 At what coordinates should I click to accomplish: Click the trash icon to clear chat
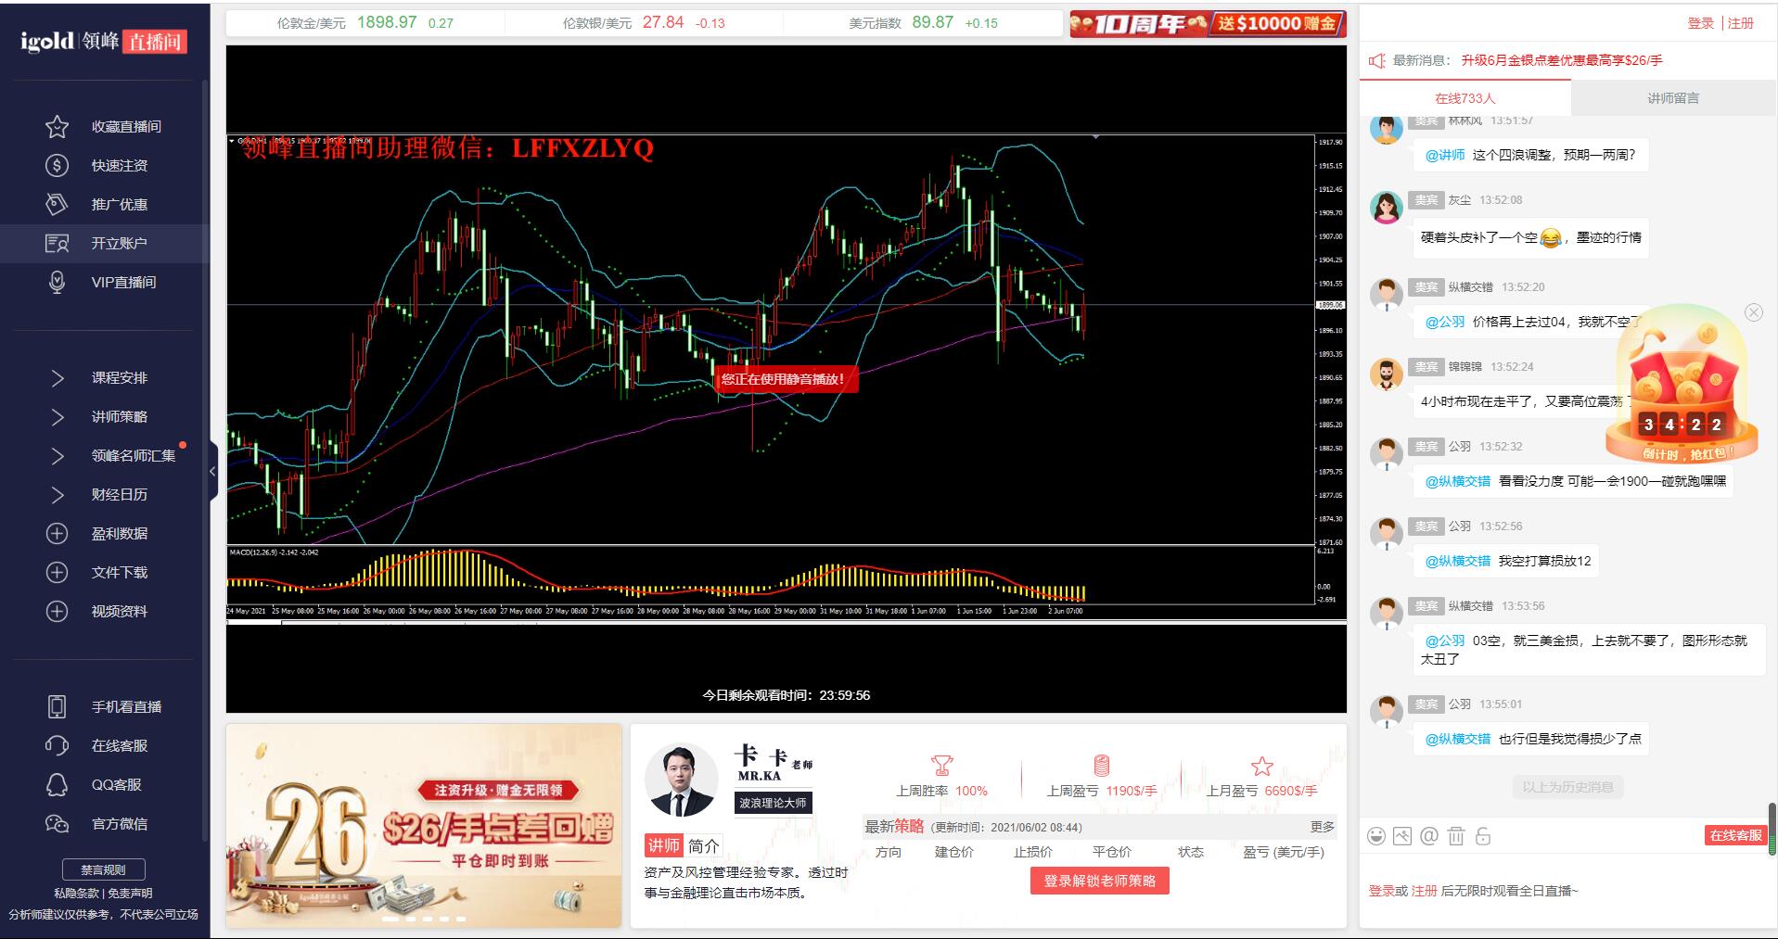pyautogui.click(x=1456, y=836)
